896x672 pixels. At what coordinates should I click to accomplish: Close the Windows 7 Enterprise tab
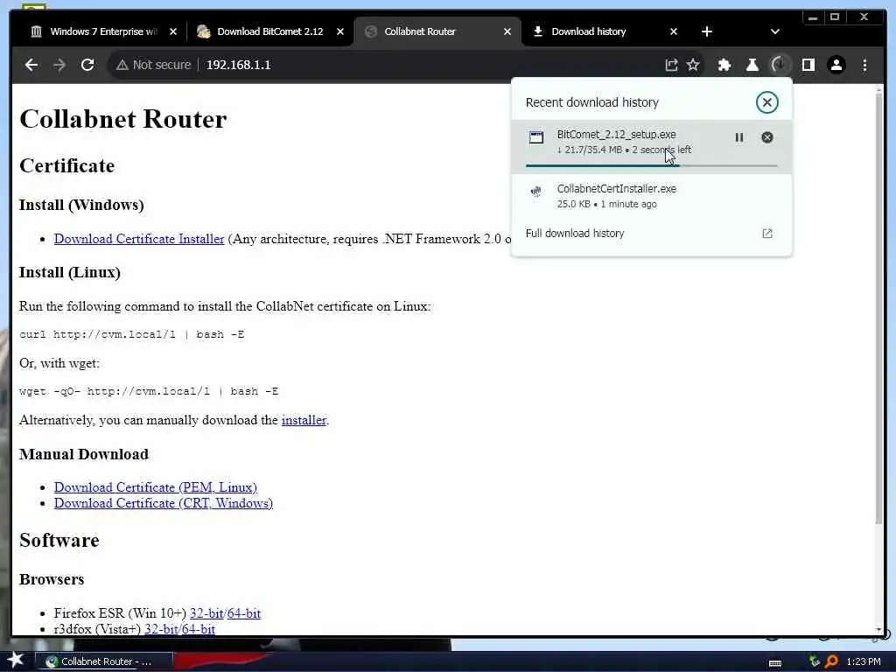pyautogui.click(x=173, y=31)
